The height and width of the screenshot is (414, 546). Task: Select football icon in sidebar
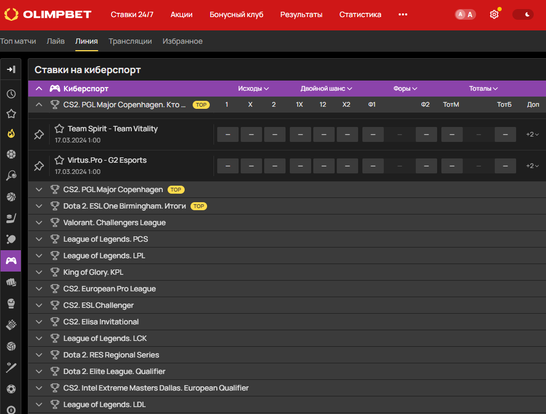coord(11,154)
